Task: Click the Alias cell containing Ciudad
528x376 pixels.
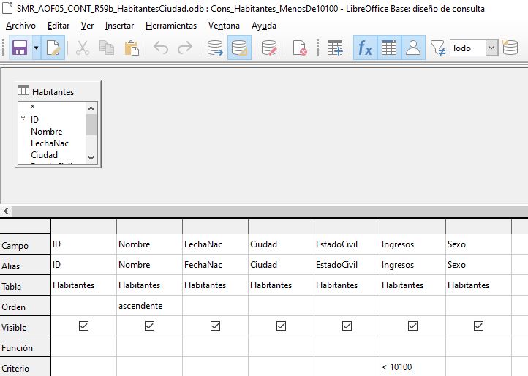Action: click(x=281, y=265)
